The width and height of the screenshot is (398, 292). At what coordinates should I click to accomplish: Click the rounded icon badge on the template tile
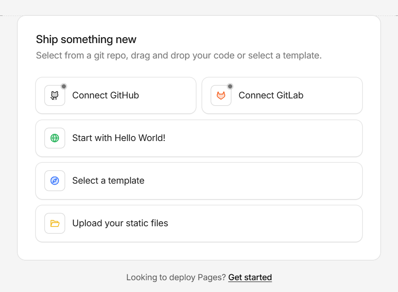tap(55, 180)
